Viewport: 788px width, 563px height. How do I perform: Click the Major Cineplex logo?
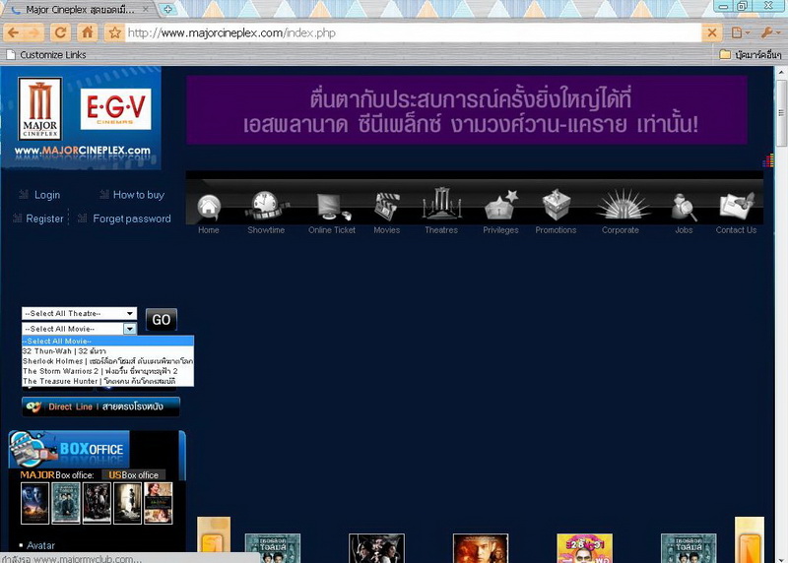tap(39, 109)
